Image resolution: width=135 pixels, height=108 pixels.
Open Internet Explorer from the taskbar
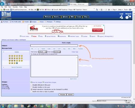coord(9,106)
